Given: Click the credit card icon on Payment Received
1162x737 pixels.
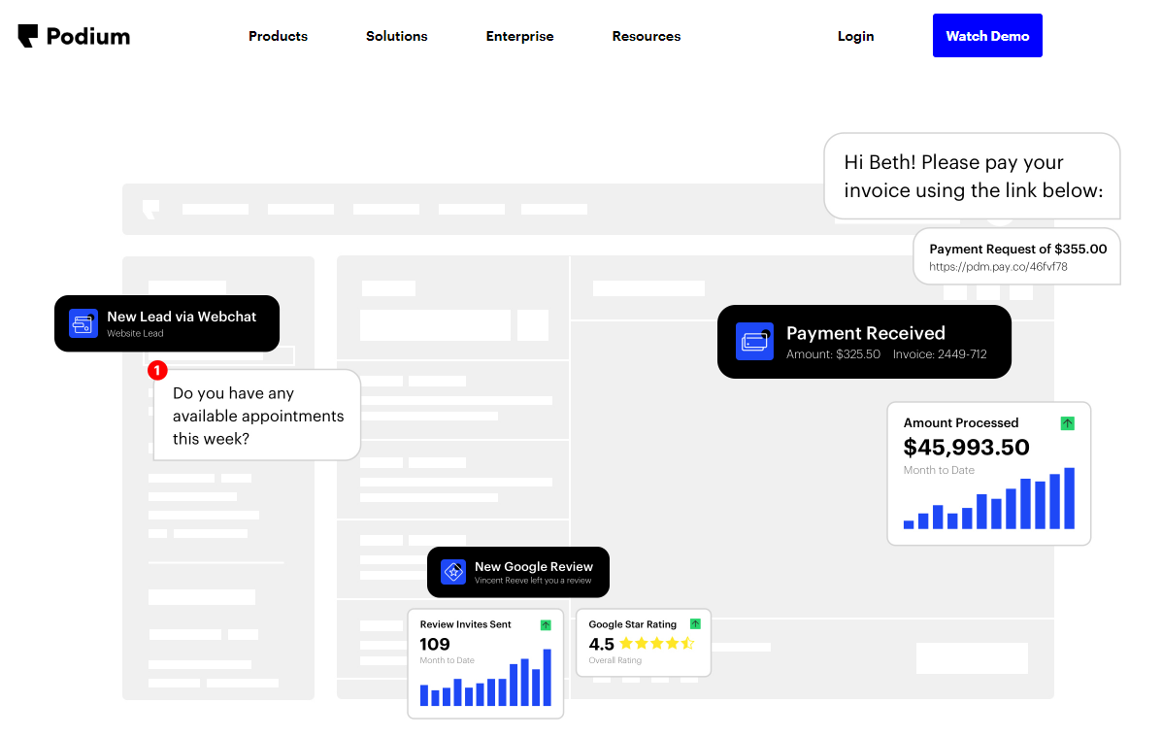Looking at the screenshot, I should click(754, 342).
